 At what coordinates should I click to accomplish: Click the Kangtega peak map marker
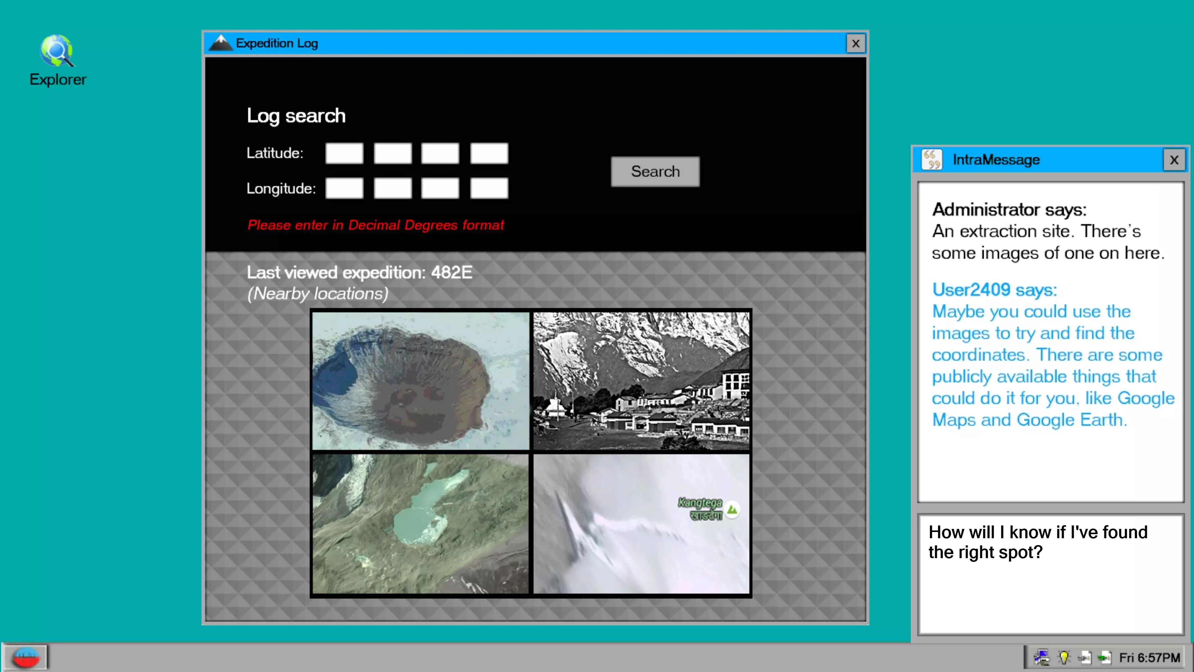pos(732,510)
